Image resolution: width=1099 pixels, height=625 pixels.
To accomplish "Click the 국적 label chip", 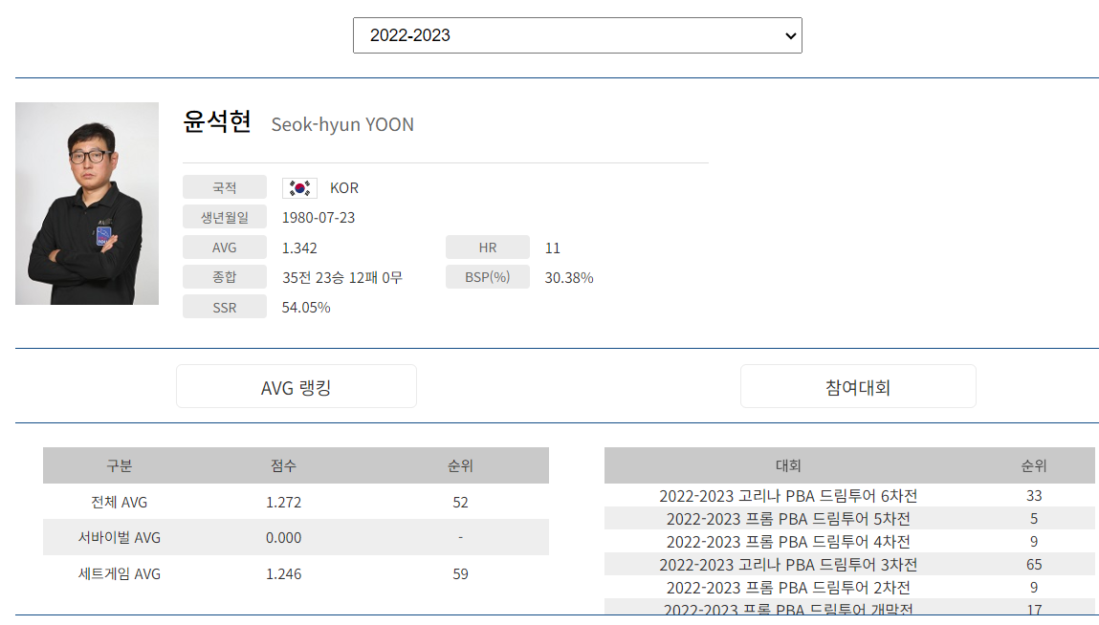I will click(225, 186).
